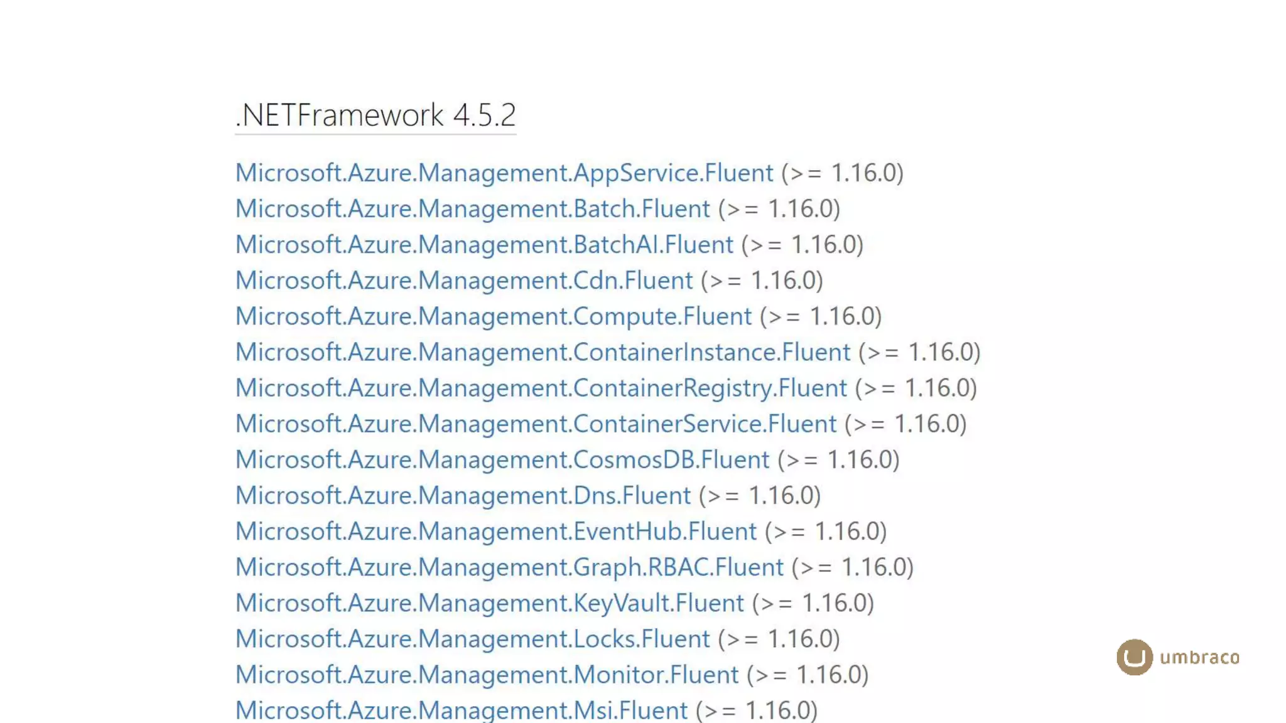Open Microsoft.Azure.Management.AppService.Fluent link
This screenshot has width=1286, height=723.
(504, 173)
